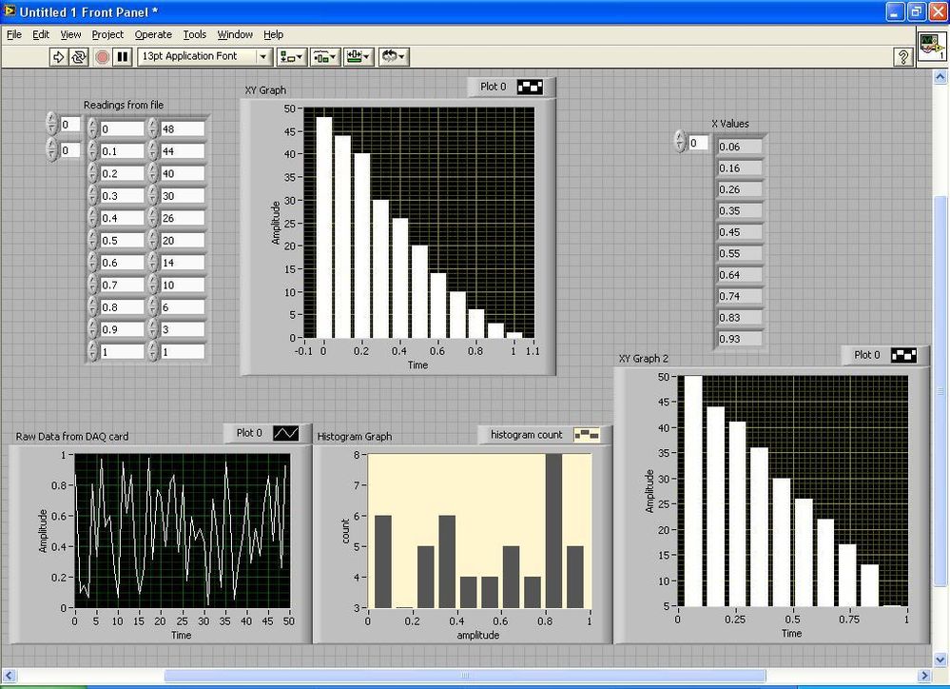The width and height of the screenshot is (950, 689).
Task: Click the XY Graph 2 label
Action: pos(644,359)
